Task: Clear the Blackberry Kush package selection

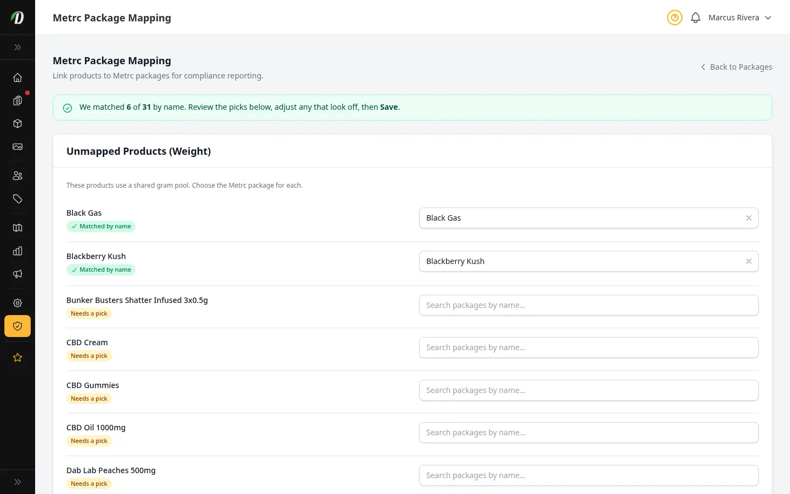Action: click(749, 261)
